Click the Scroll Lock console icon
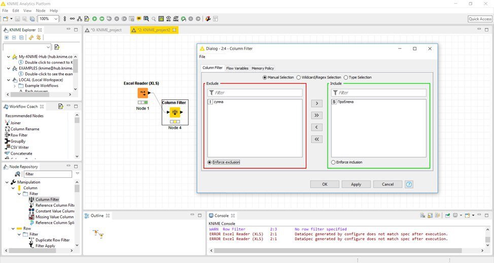Viewport: 494px width, 263px height. coord(430,215)
